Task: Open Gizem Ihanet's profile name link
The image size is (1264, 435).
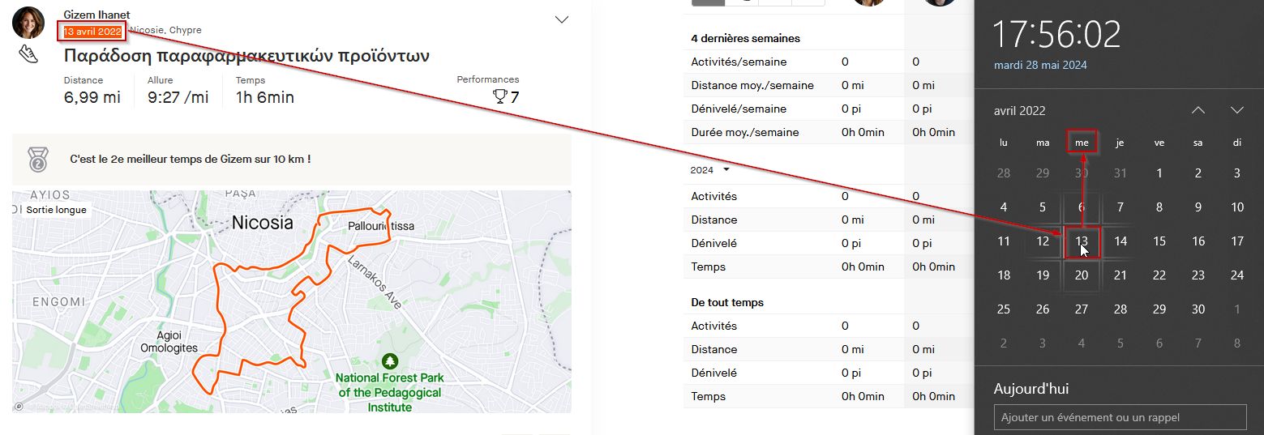Action: pyautogui.click(x=96, y=15)
